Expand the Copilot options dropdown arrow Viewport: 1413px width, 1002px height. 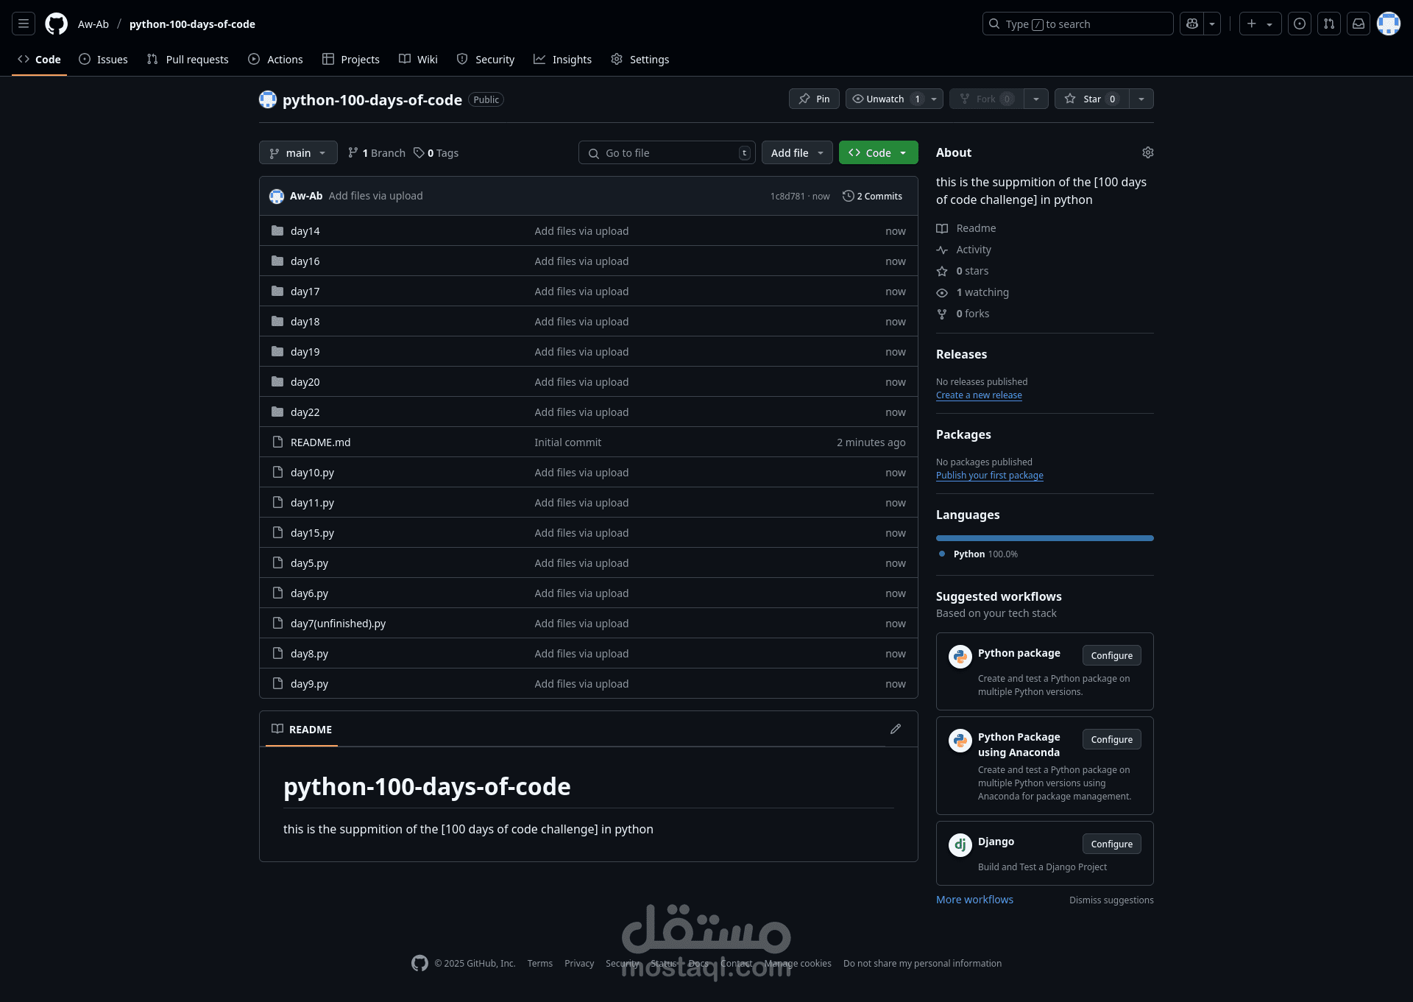point(1212,24)
